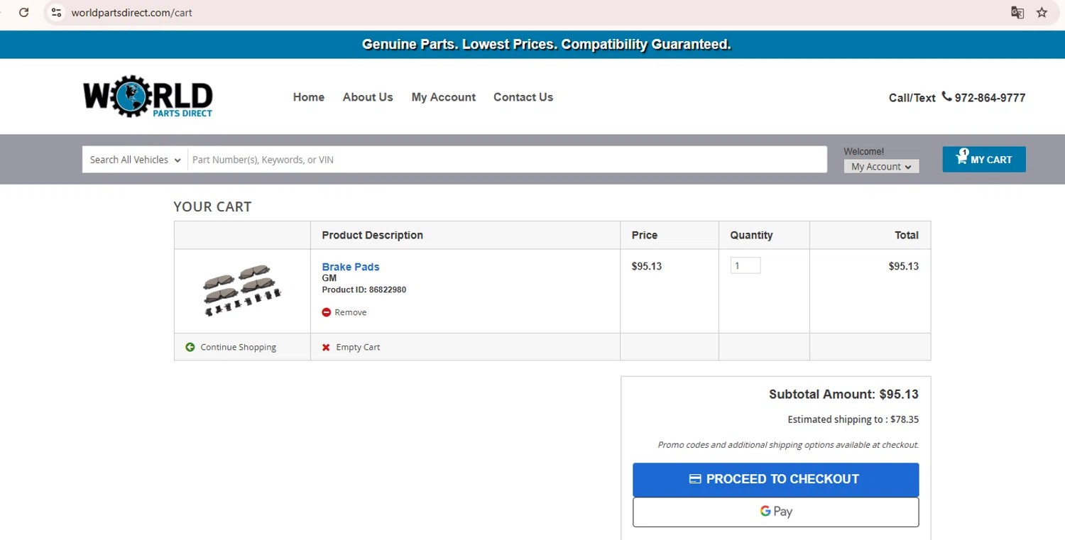The image size is (1065, 540).
Task: Reload the page with browser refresh icon
Action: [x=23, y=12]
